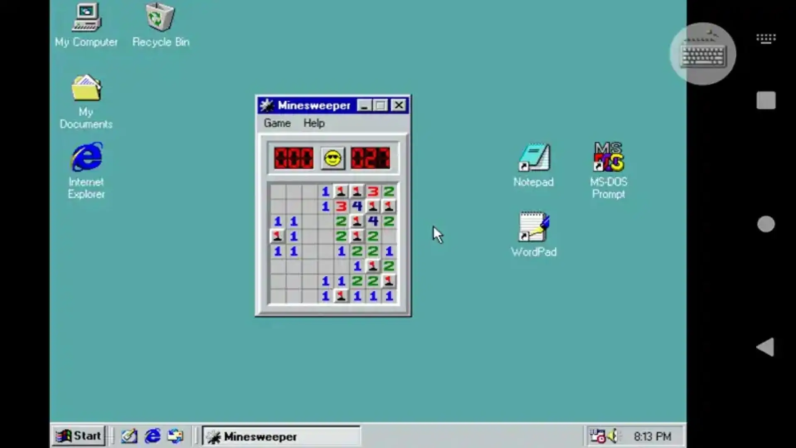Screen dimensions: 796x448
Task: Click the smiley face to restart the game
Action: click(x=332, y=158)
